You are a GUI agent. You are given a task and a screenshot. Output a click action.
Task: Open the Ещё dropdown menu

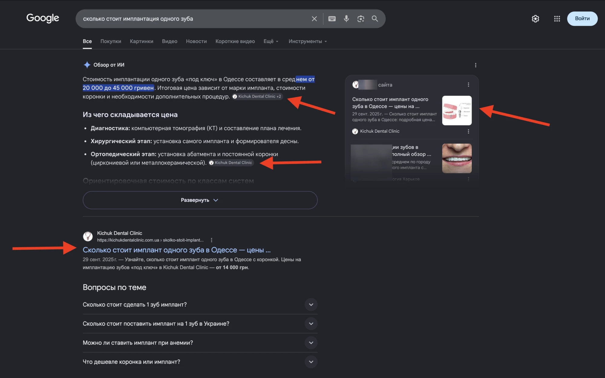(x=271, y=41)
